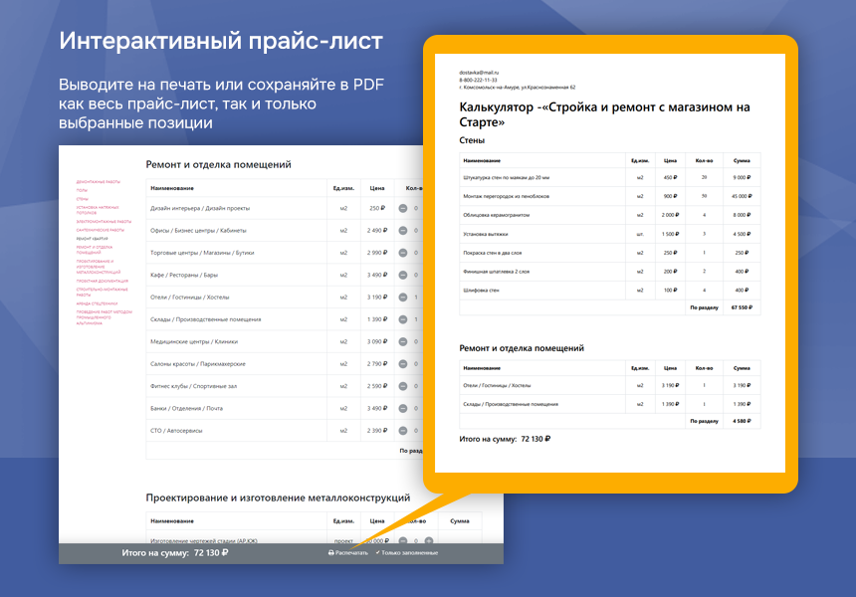Viewport: 856px width, 597px height.
Task: Click the minus icon for Офисы / Бизнес центры
Action: pos(402,231)
